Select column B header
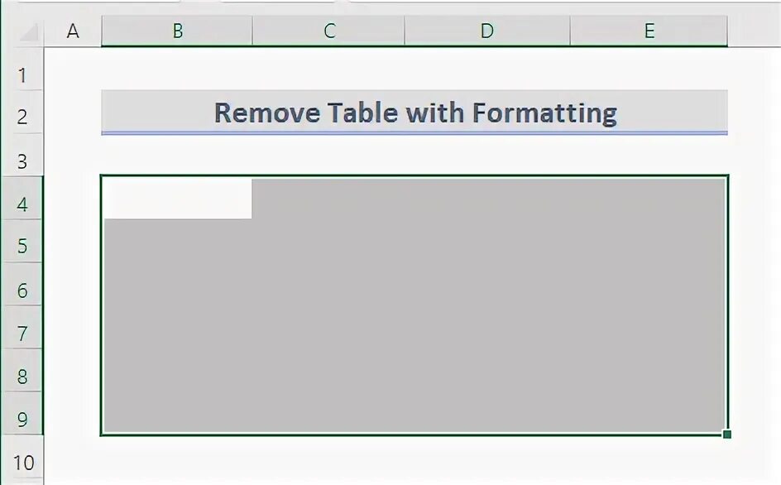Screen dimensions: 781x485 point(177,31)
